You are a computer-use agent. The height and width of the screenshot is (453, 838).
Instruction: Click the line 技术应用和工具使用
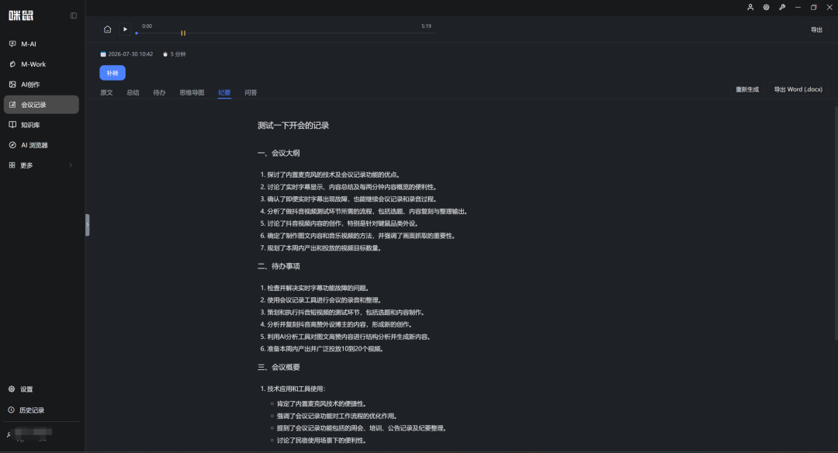tap(293, 389)
